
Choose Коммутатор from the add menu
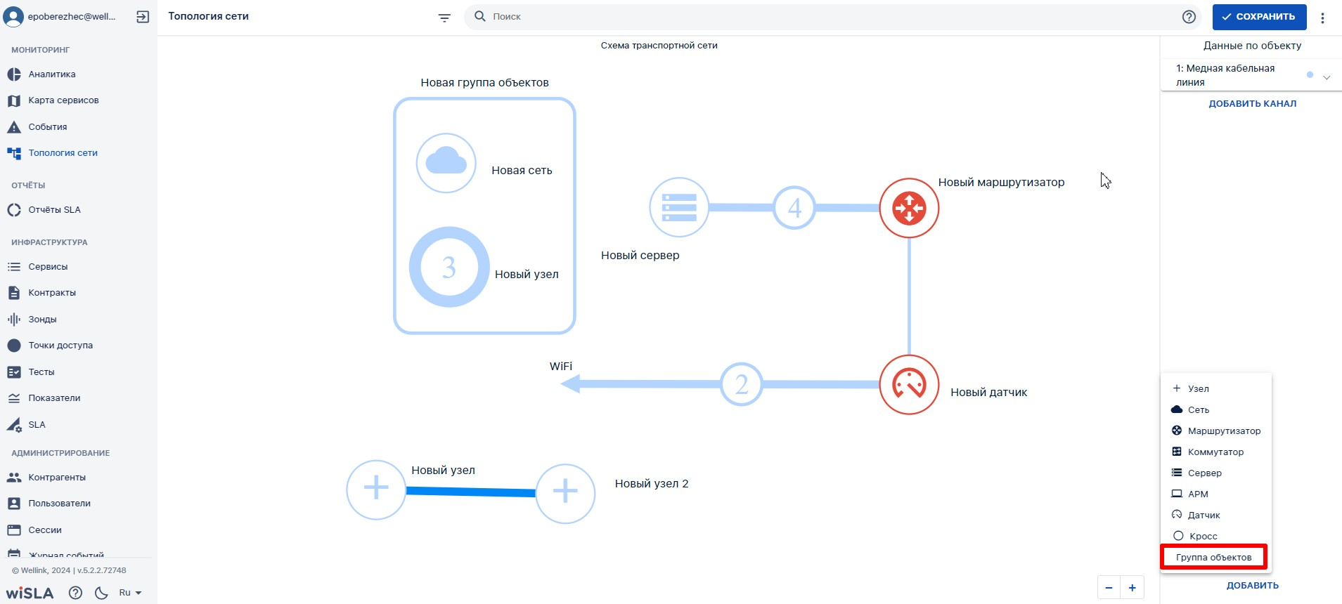coord(1215,452)
